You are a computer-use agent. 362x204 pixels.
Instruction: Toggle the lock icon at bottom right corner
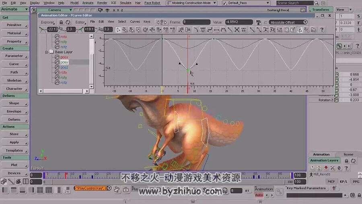coord(359,195)
